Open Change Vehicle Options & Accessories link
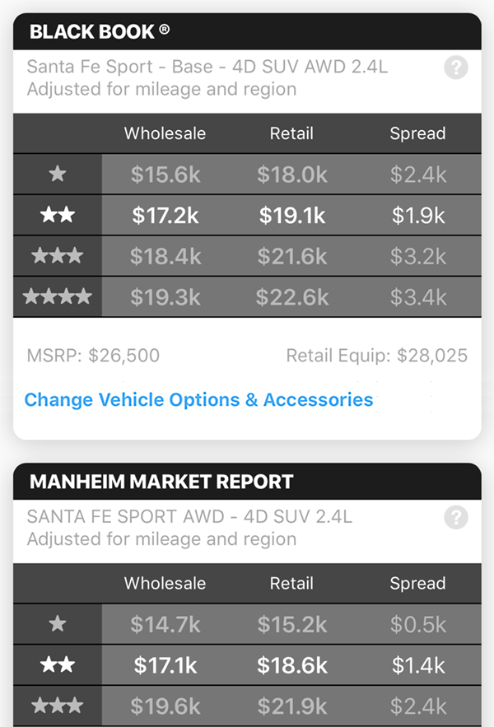This screenshot has height=727, width=494. pyautogui.click(x=198, y=400)
